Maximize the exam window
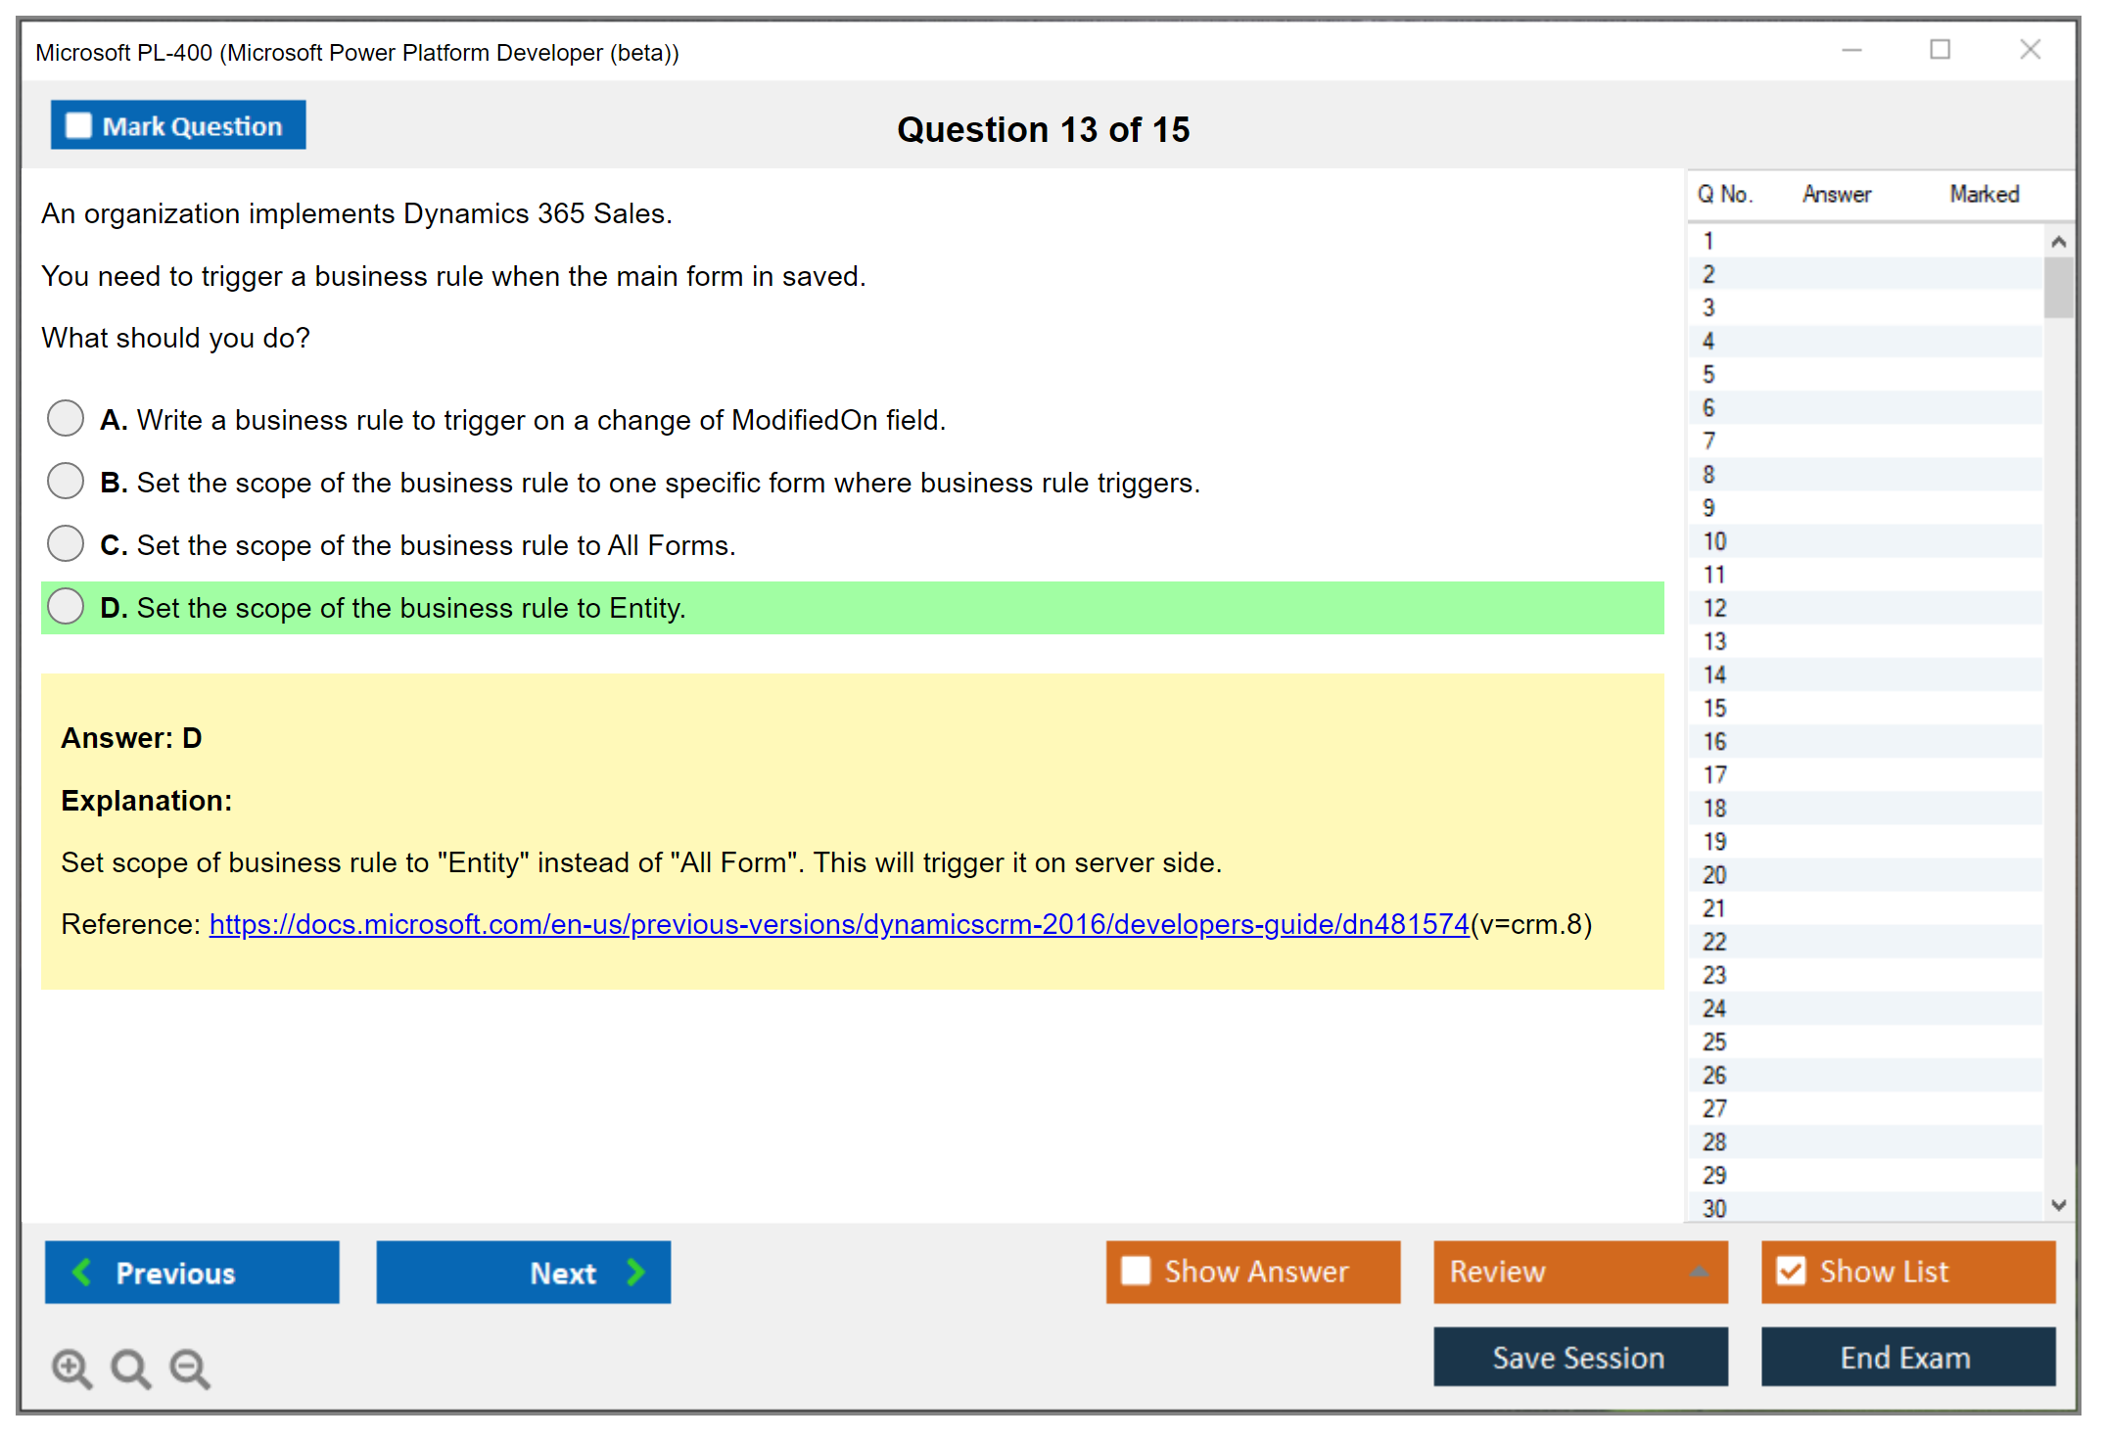The image size is (2105, 1439). click(x=1940, y=50)
